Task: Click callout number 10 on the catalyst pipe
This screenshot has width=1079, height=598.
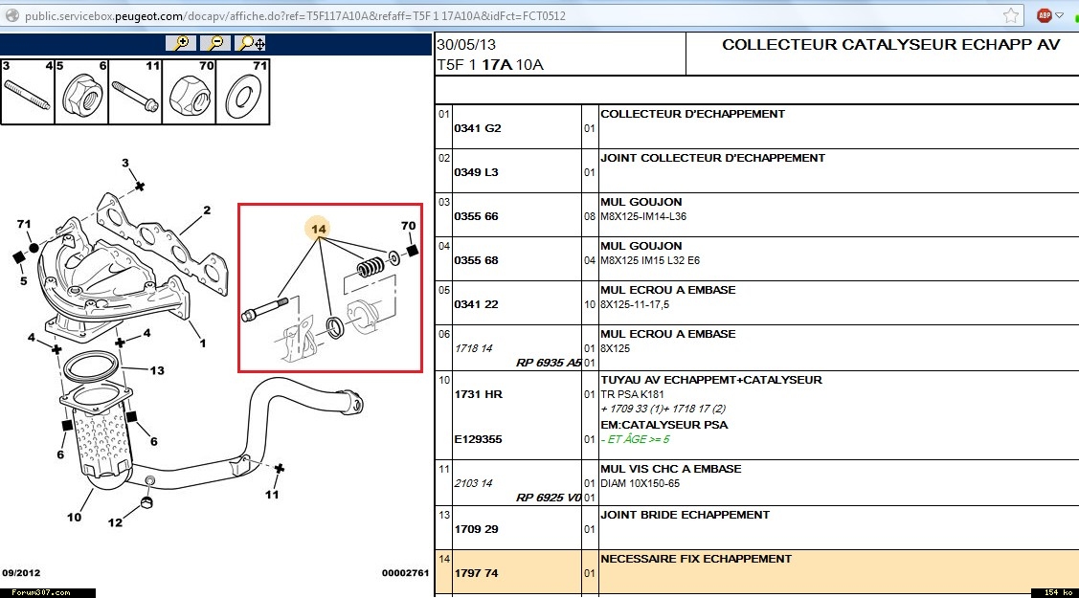Action: click(74, 518)
